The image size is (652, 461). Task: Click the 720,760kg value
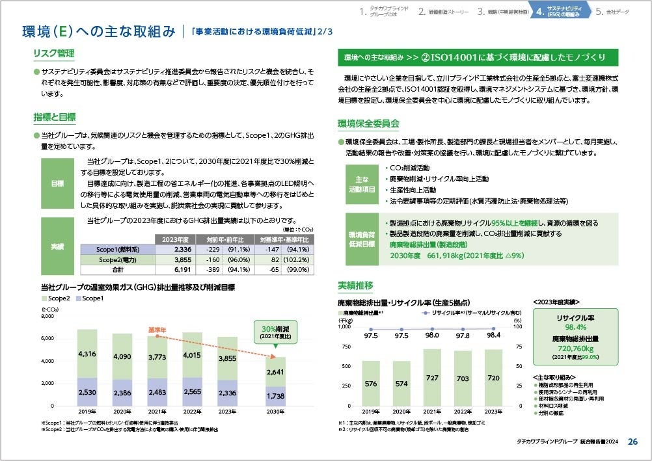pos(575,349)
